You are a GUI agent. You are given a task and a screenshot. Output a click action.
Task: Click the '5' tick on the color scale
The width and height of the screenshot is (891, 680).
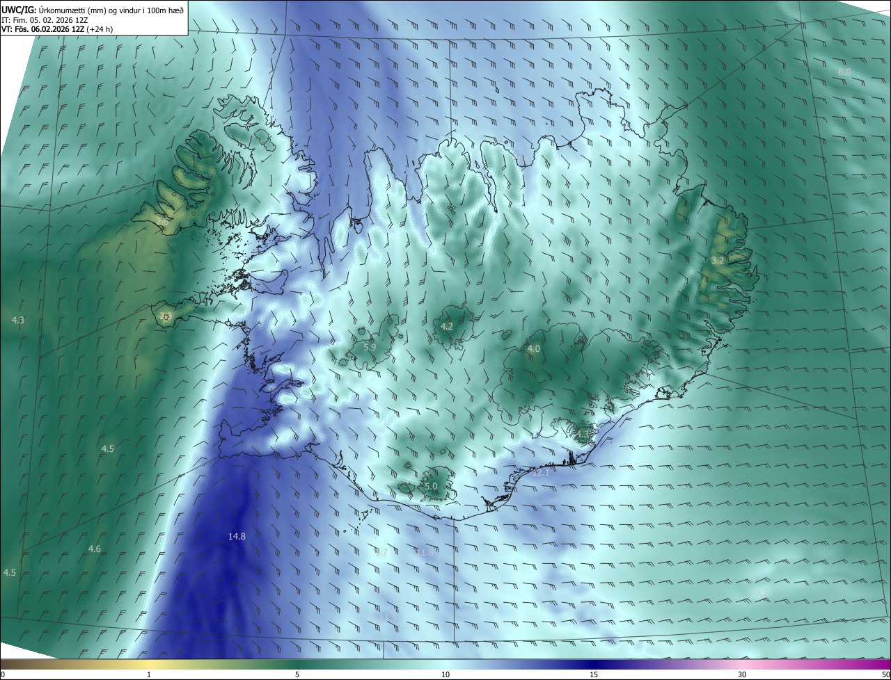297,674
